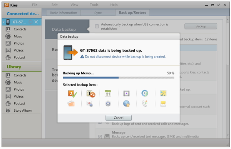Select the call log backup item icon
This screenshot has width=231, height=149.
pos(145,103)
